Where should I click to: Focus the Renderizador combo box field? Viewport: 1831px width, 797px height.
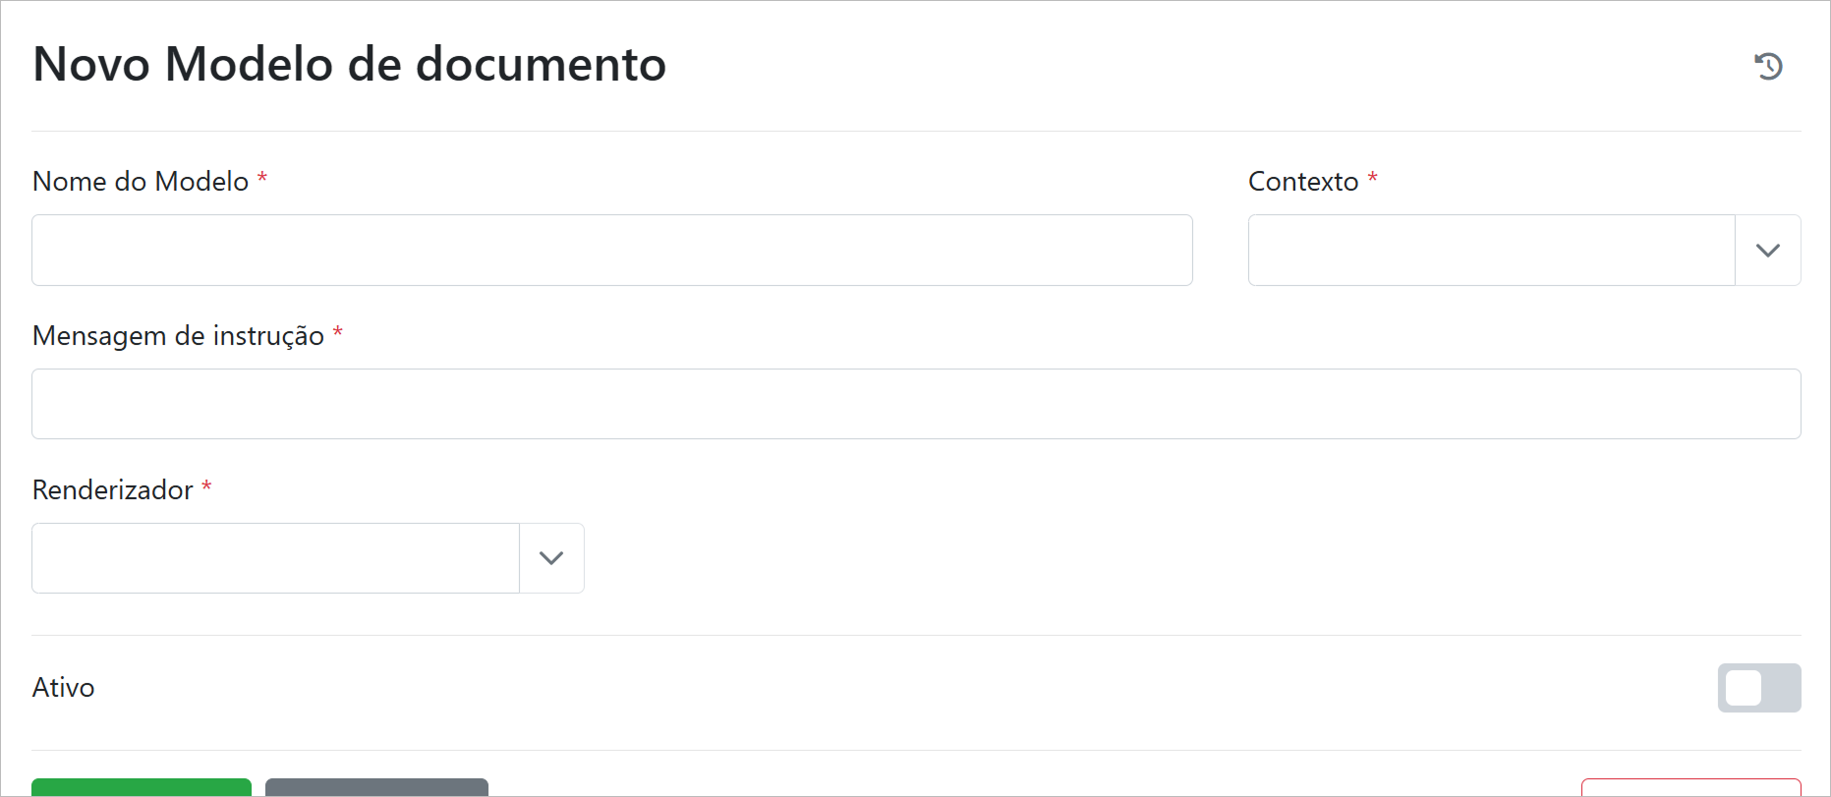(275, 558)
